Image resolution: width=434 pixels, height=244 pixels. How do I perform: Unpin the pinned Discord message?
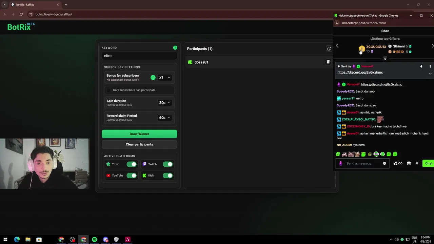point(421,67)
